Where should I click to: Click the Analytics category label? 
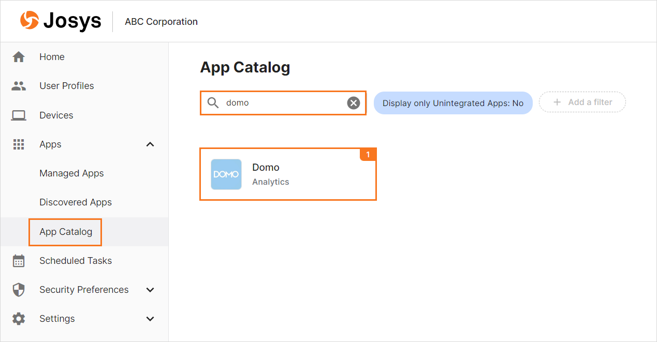[271, 182]
